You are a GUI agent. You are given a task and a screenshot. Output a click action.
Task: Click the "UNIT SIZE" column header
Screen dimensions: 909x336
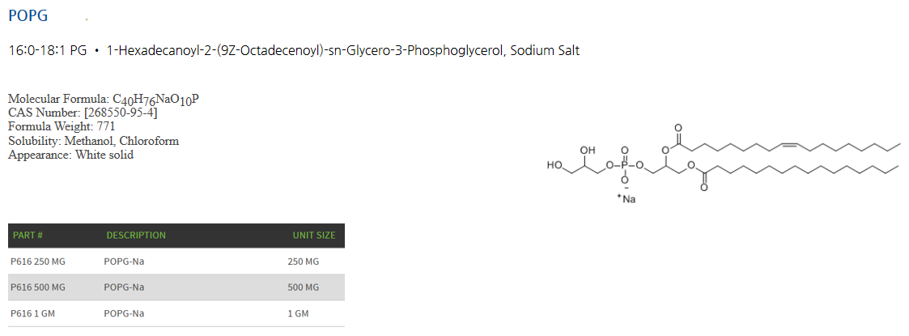[313, 236]
